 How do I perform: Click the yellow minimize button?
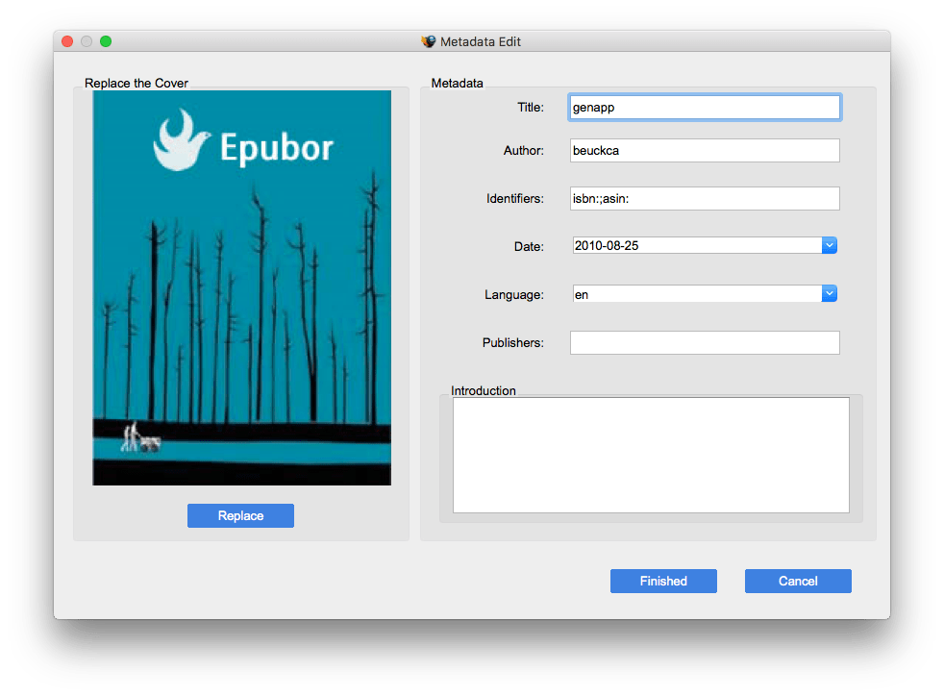pos(86,41)
